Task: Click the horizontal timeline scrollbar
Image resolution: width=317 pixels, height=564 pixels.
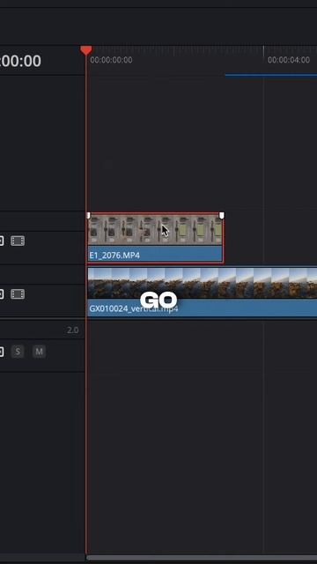Action: [202, 558]
